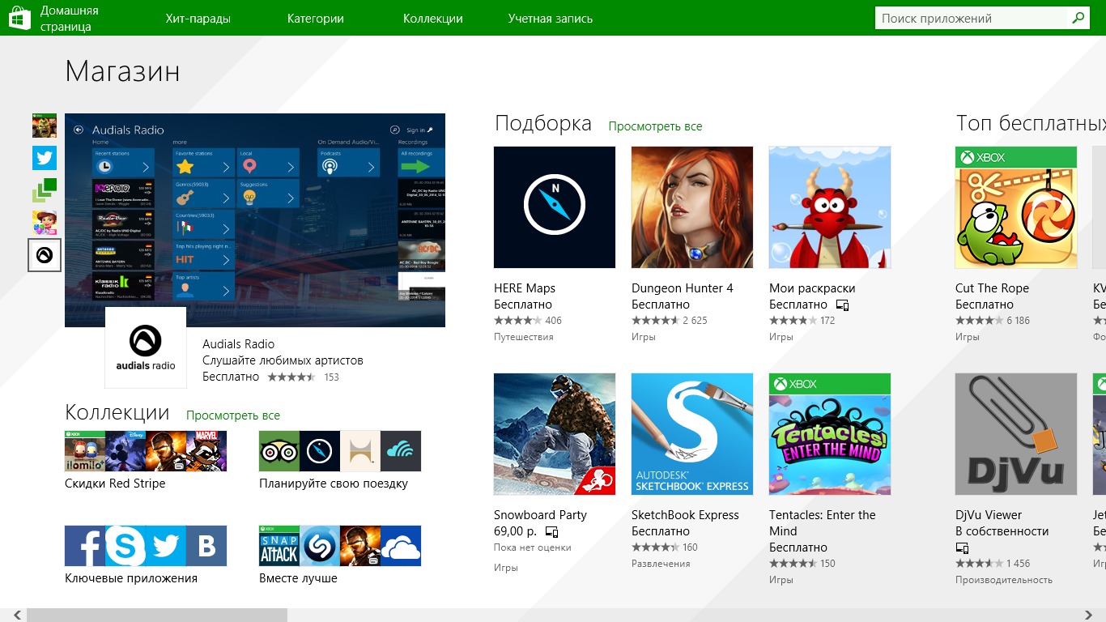Click the horizontal scrollbar left arrow

17,616
